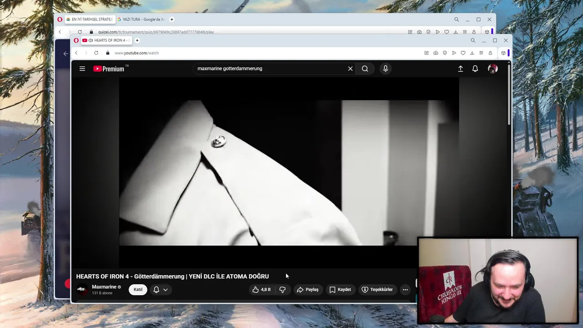Go back in the YouTube window
This screenshot has height=328, width=583.
(x=76, y=53)
